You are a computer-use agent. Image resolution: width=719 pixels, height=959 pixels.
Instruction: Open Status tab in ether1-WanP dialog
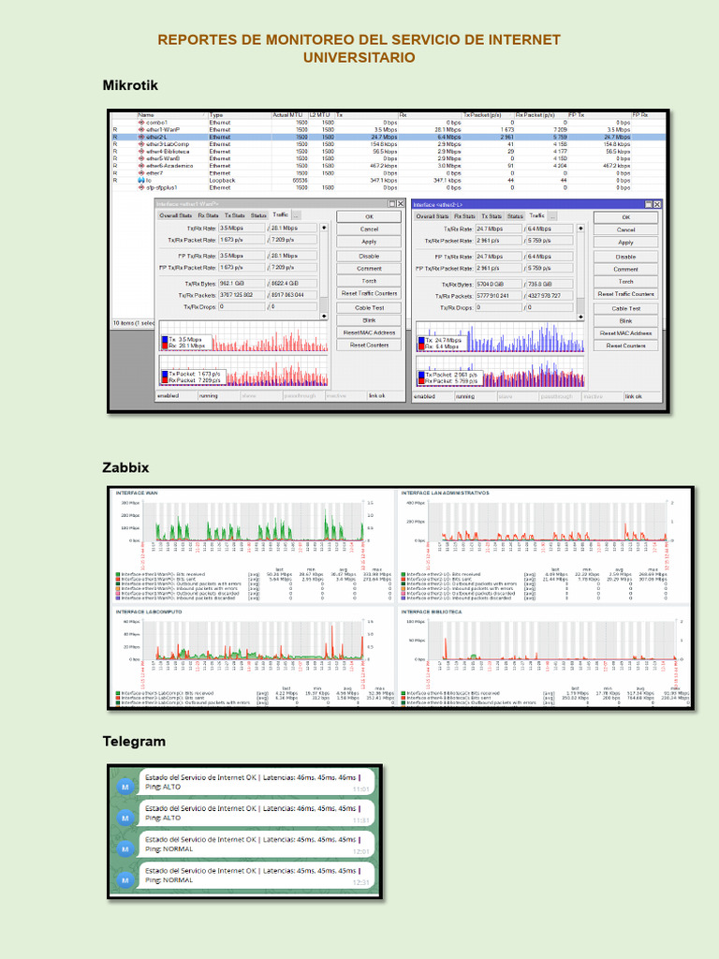[x=258, y=215]
